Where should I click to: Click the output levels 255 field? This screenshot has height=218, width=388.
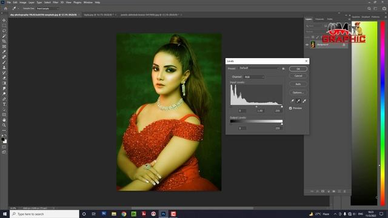point(278,128)
